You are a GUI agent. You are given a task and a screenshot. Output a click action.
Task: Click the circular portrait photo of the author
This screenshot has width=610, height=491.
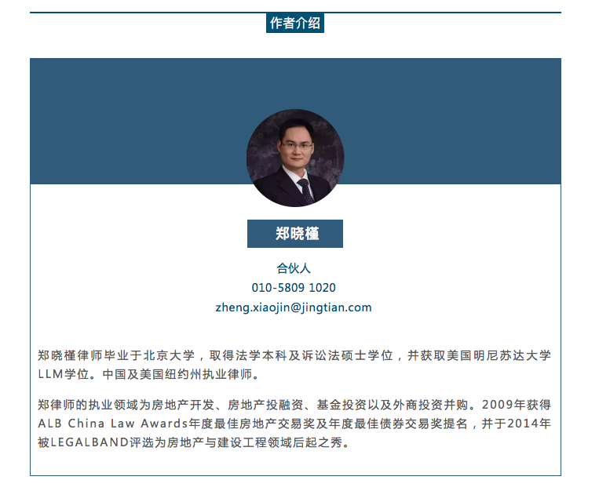[295, 158]
